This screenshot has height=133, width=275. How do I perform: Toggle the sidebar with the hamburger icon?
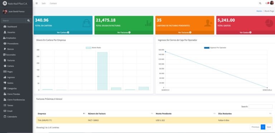(x=37, y=3)
